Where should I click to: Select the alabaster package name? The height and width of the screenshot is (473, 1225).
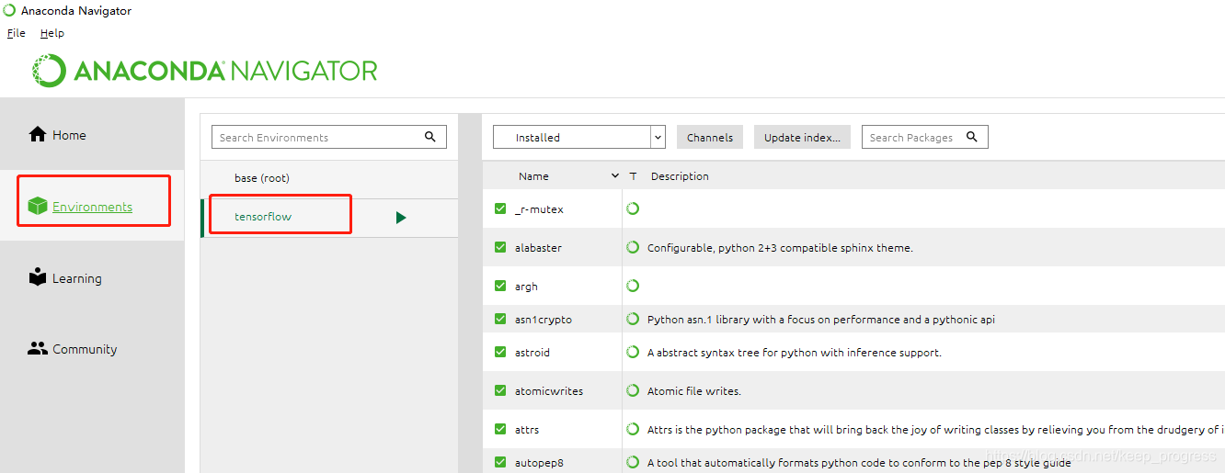pos(538,247)
